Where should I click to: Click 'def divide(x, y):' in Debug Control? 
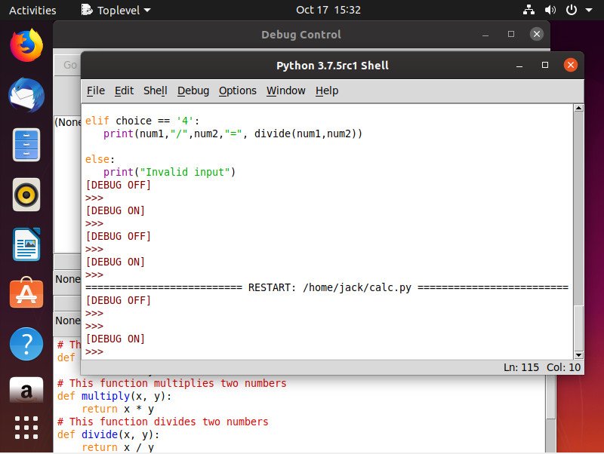(108, 434)
